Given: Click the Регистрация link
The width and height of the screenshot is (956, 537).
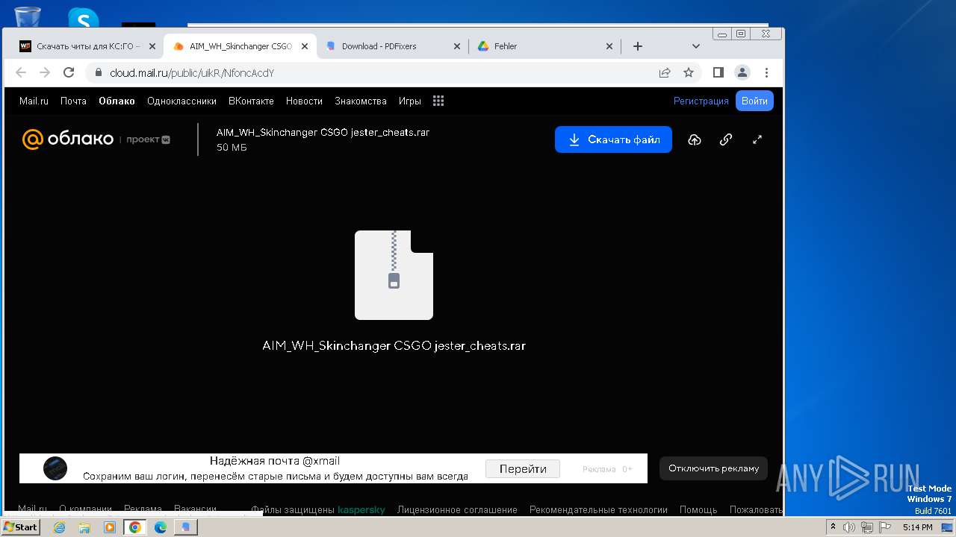Looking at the screenshot, I should point(701,101).
